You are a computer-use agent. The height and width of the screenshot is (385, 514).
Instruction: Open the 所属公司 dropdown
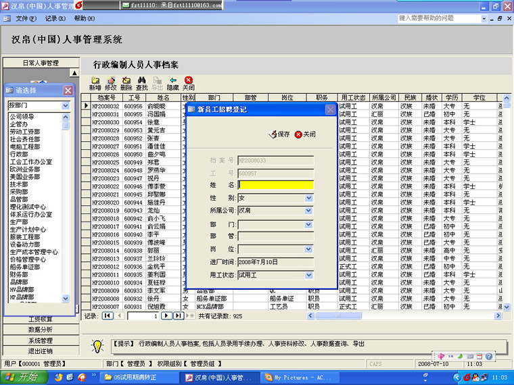coord(308,211)
